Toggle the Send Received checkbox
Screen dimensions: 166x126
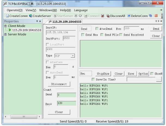point(121,35)
